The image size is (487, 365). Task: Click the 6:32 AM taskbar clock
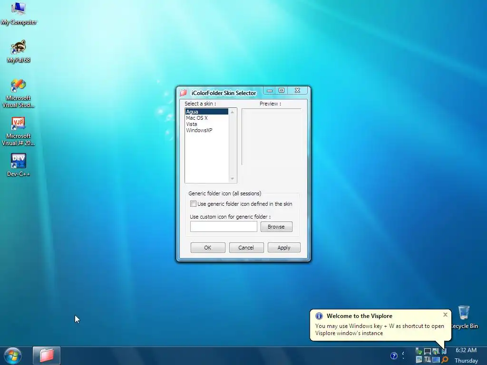tap(466, 350)
